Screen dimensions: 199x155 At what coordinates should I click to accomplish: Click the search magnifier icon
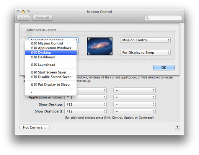tap(147, 18)
